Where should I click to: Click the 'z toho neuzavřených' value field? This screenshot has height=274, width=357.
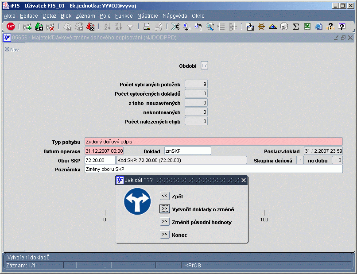(196, 103)
